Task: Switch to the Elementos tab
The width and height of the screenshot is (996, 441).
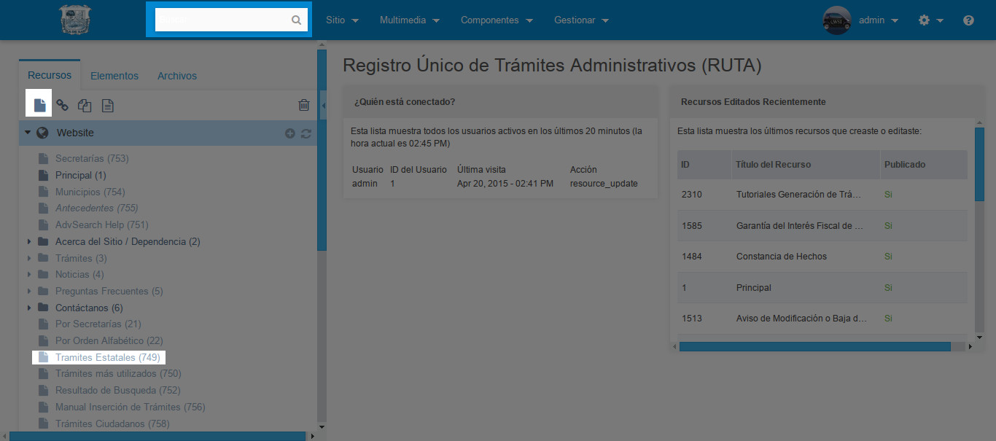Action: click(114, 76)
